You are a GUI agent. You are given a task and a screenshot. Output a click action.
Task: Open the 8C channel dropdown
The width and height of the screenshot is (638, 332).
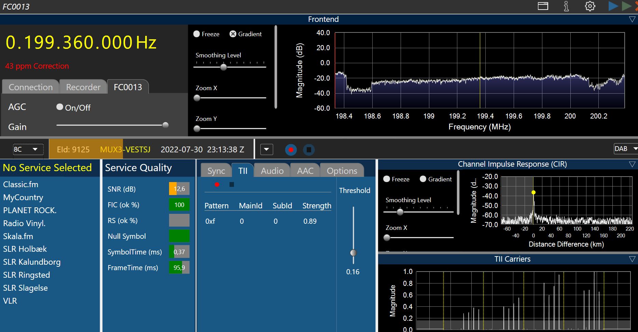(x=28, y=149)
